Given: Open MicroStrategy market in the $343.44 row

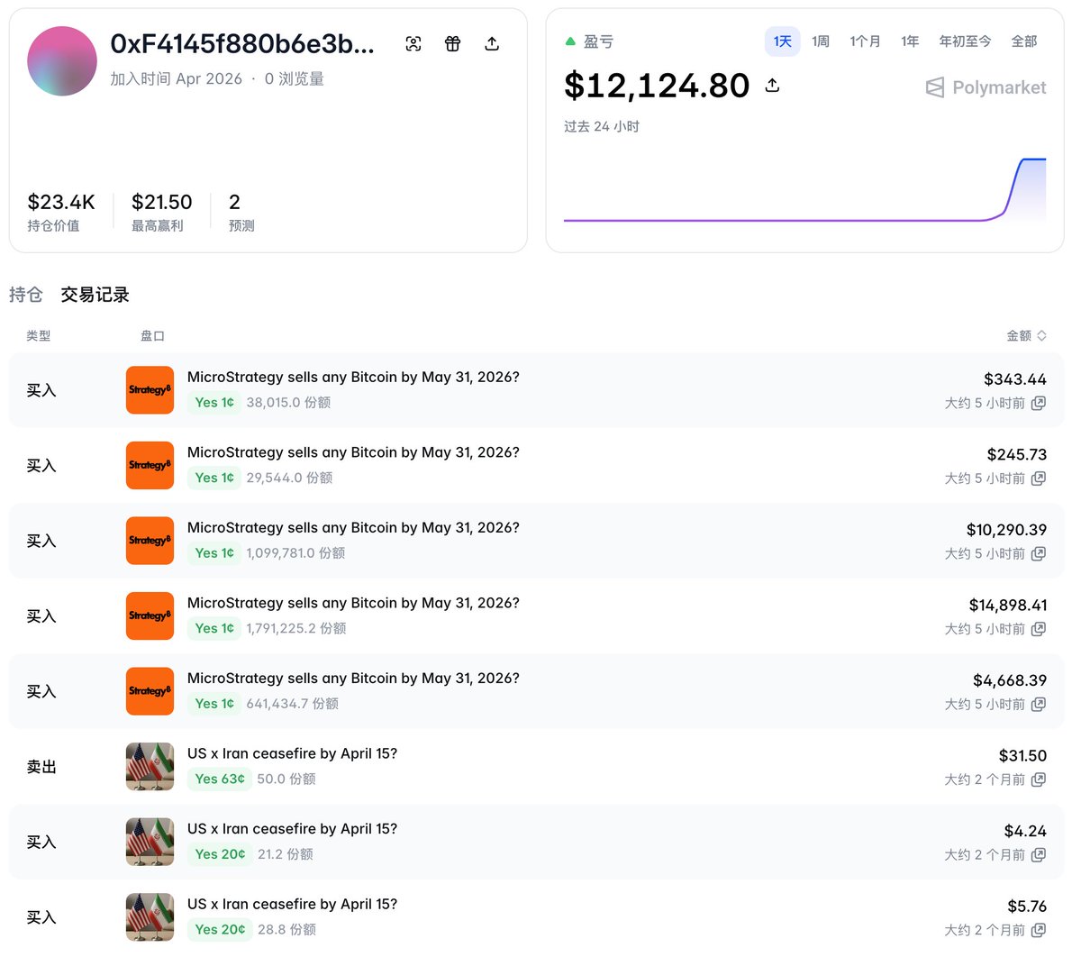Looking at the screenshot, I should 353,377.
